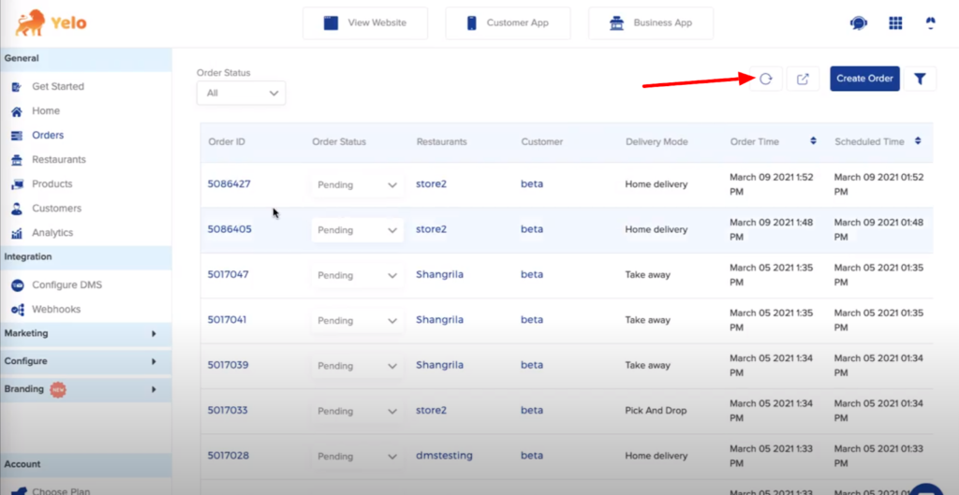The width and height of the screenshot is (959, 495).
Task: Open Analytics in the sidebar
Action: pyautogui.click(x=52, y=233)
